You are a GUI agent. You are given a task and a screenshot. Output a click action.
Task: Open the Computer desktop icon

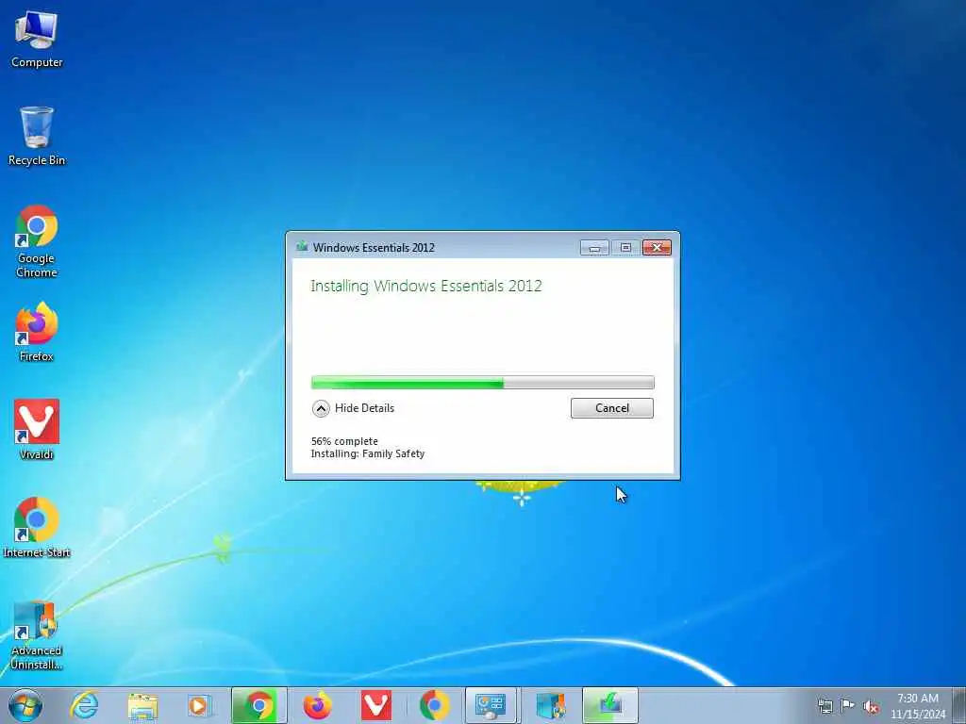coord(37,40)
